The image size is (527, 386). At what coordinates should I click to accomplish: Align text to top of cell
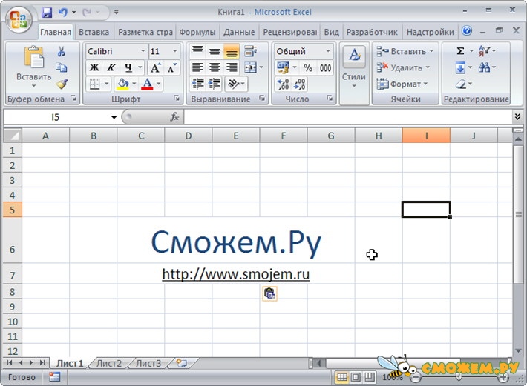197,50
